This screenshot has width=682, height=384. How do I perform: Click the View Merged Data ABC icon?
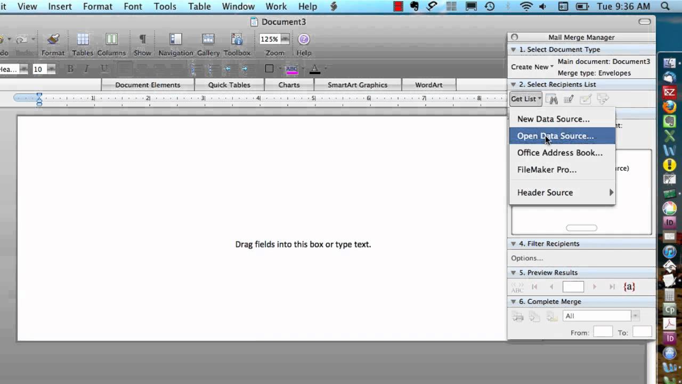point(517,287)
